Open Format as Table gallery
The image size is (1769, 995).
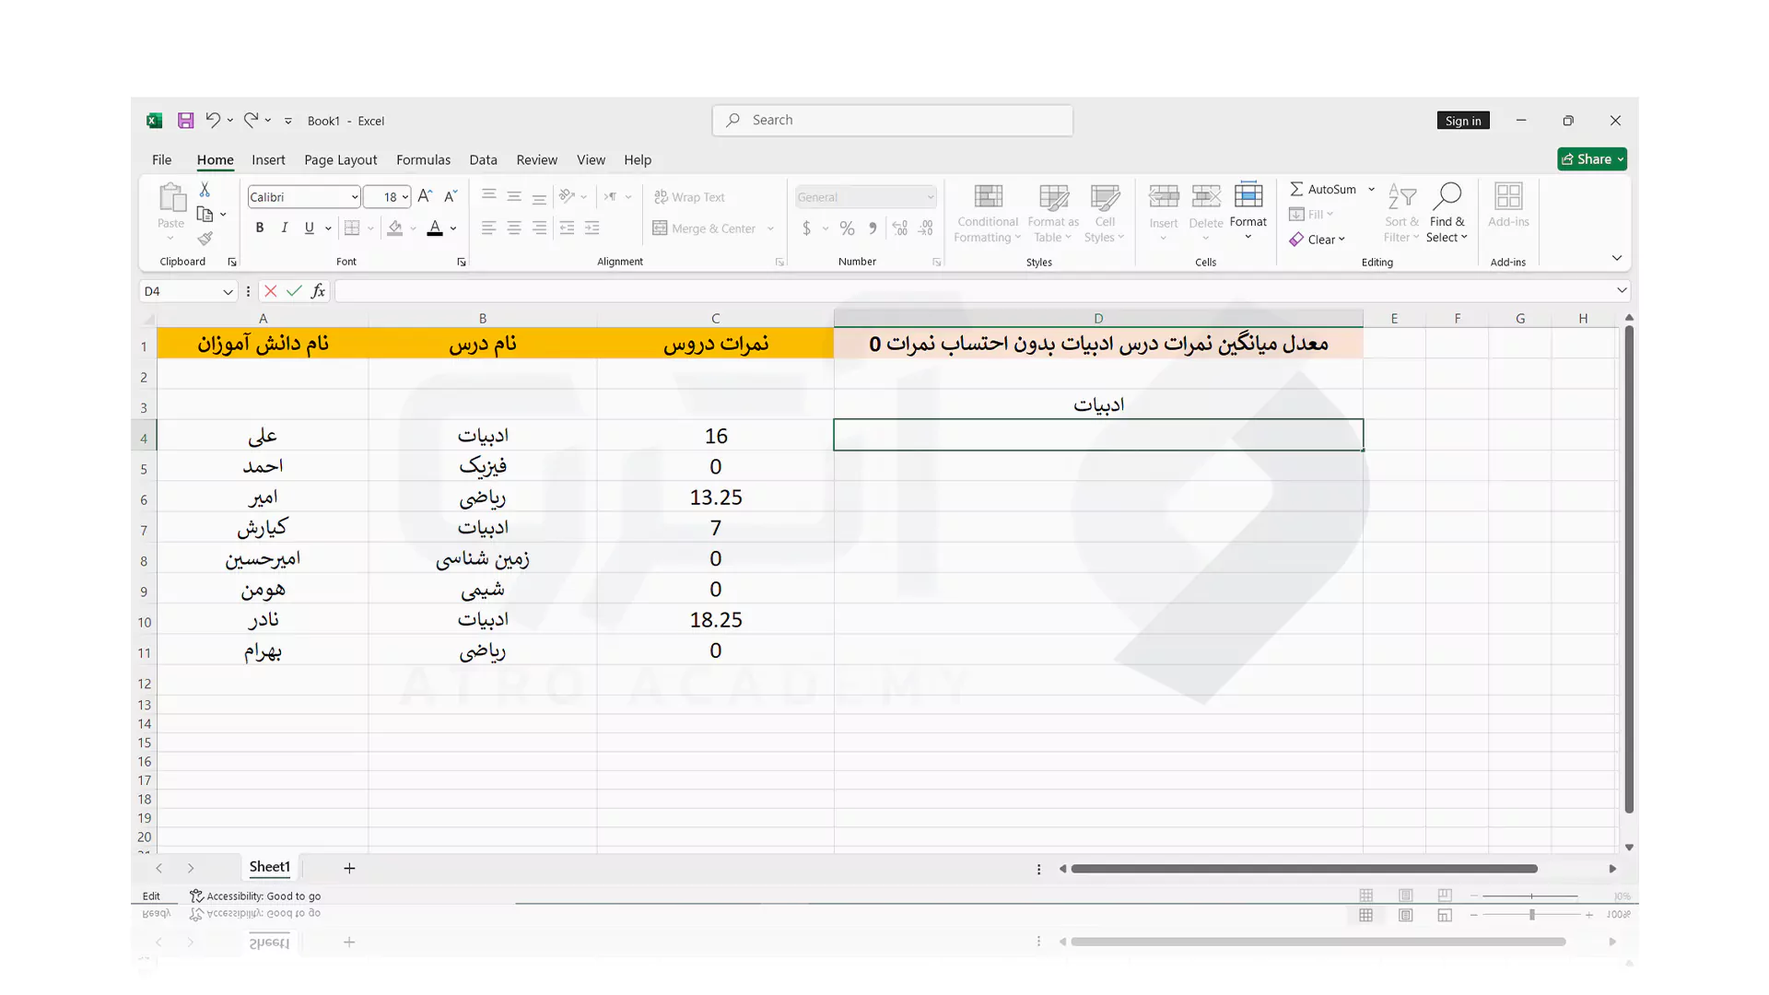(1053, 213)
